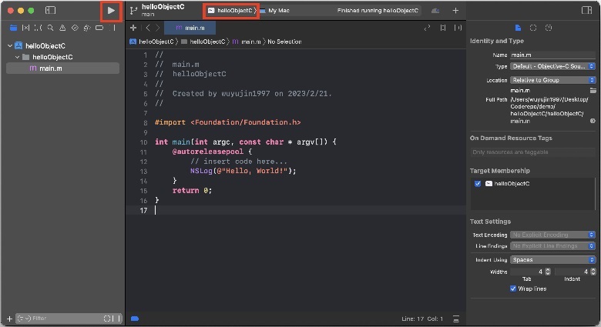Show the Issue navigator warning icon
The height and width of the screenshot is (327, 601).
pos(62,28)
